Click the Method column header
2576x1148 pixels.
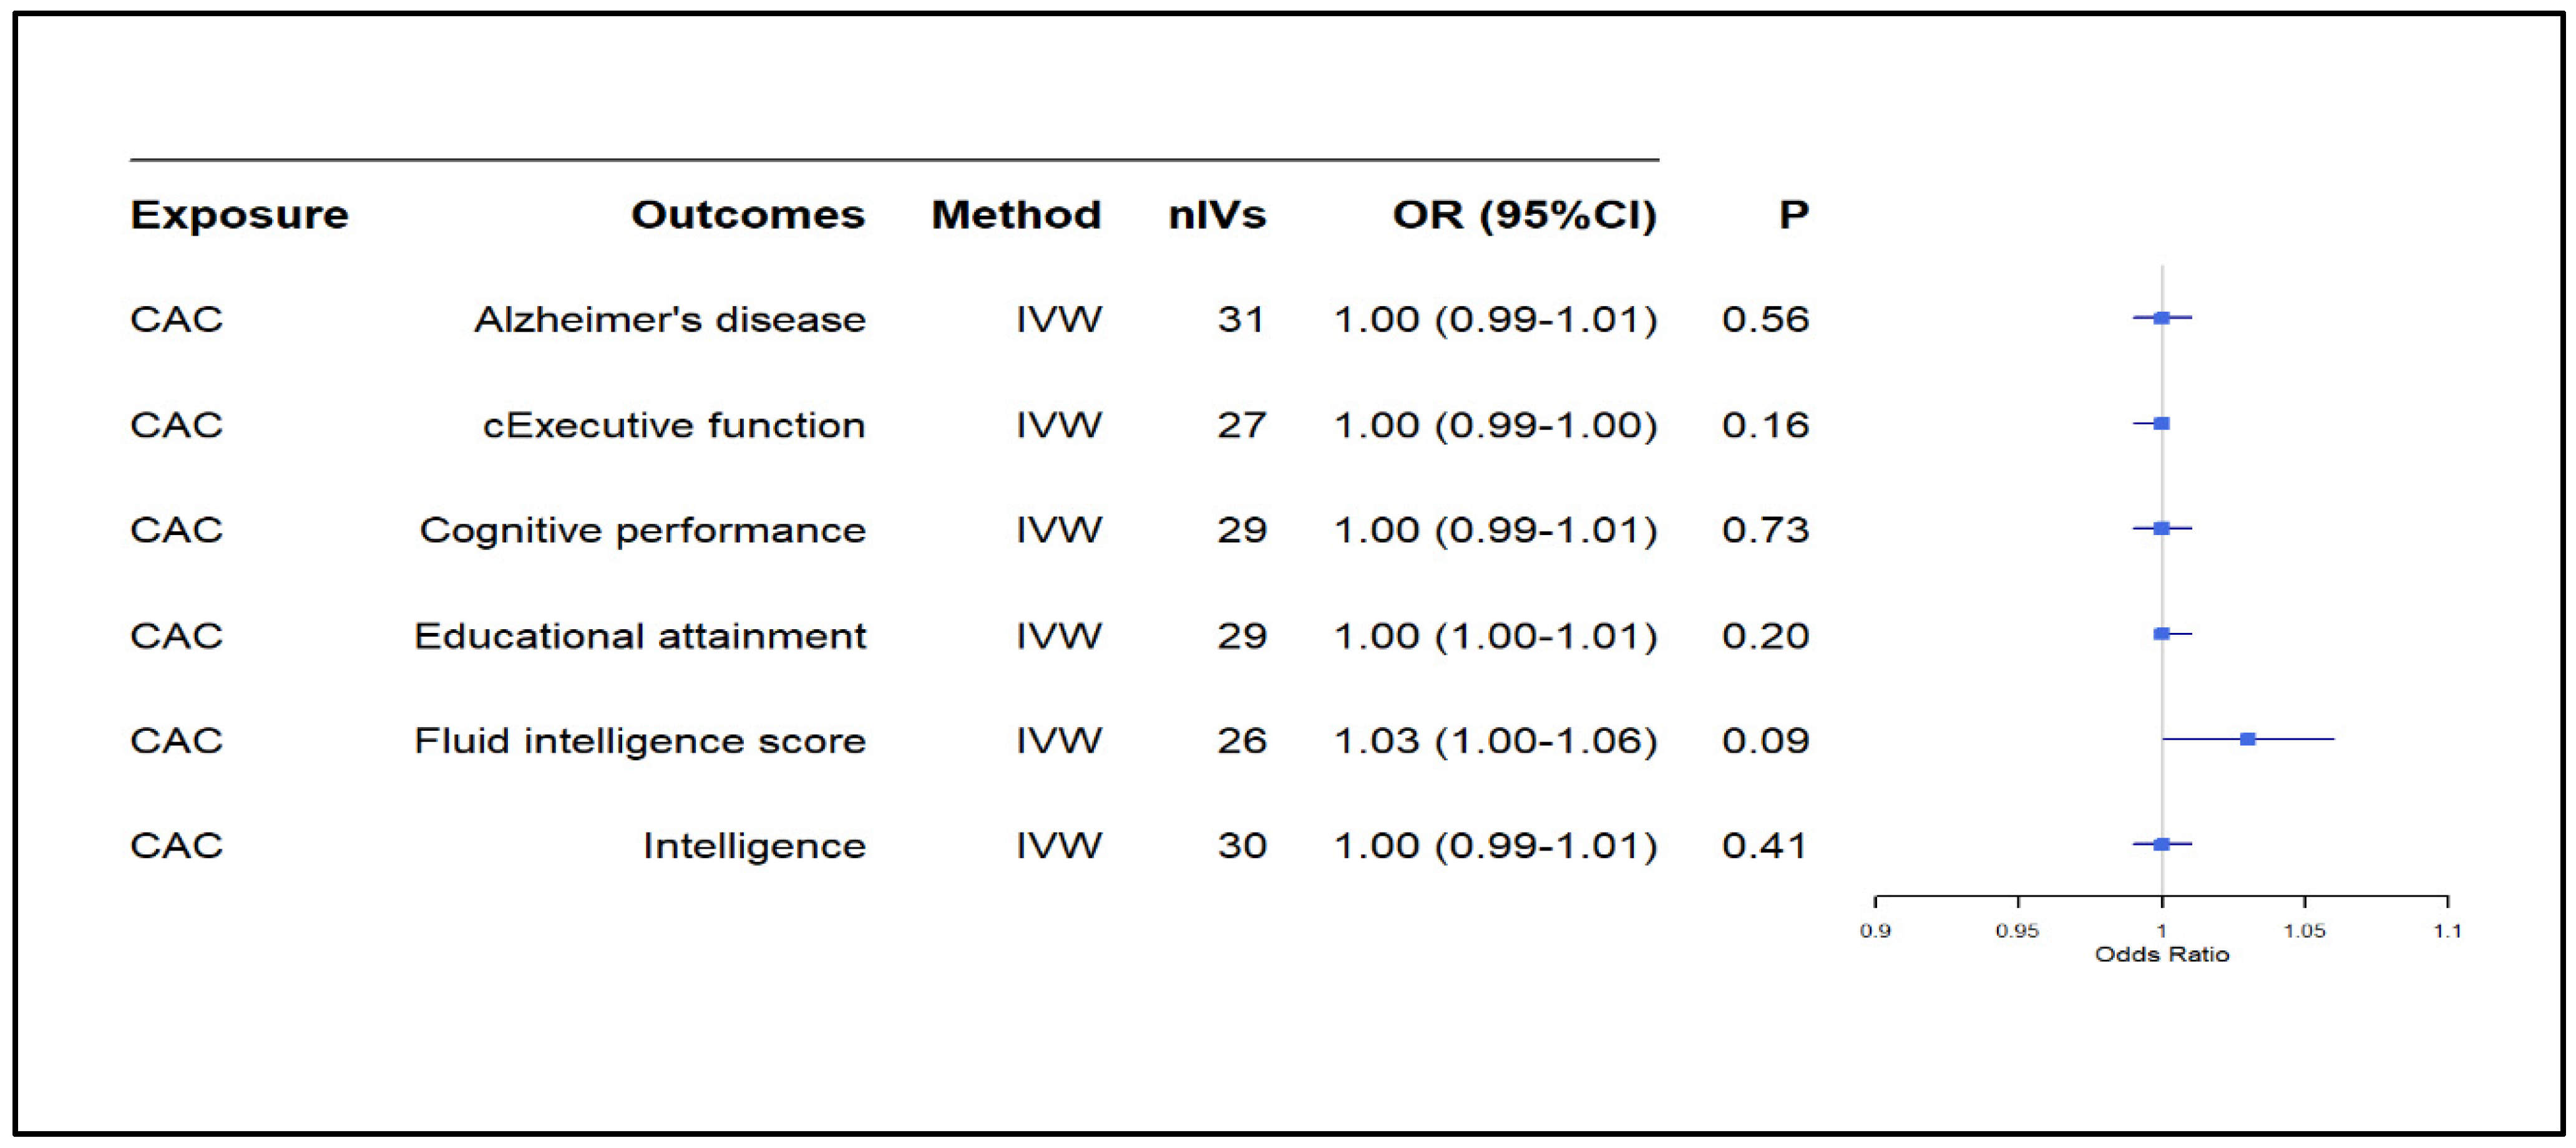(x=1016, y=215)
